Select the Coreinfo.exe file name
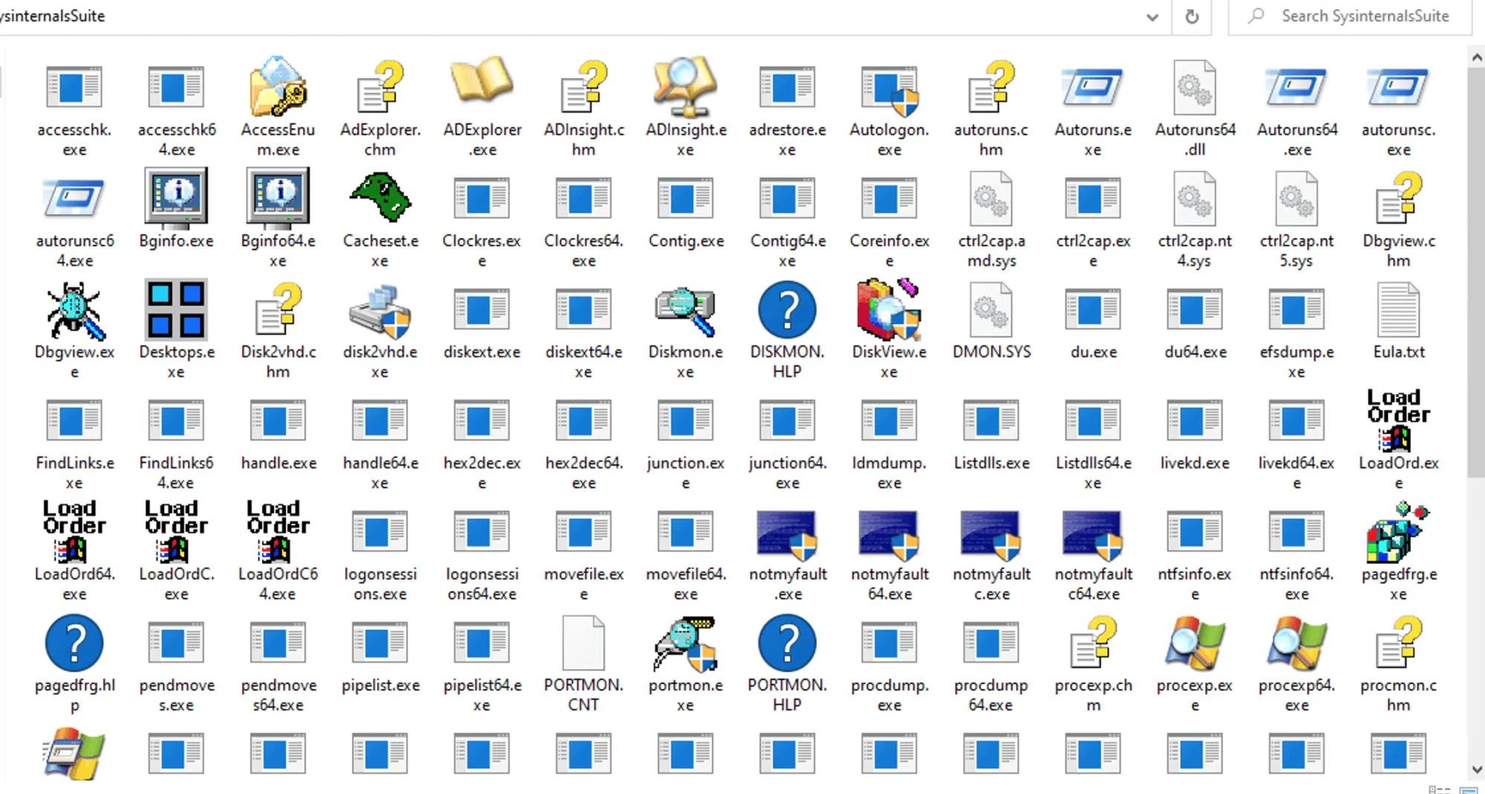1485x794 pixels. pyautogui.click(x=890, y=251)
